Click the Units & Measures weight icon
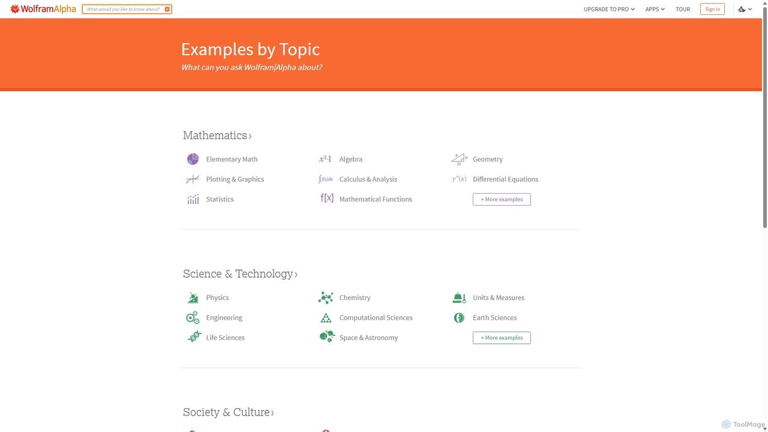Viewport: 768px width, 432px height. (459, 298)
